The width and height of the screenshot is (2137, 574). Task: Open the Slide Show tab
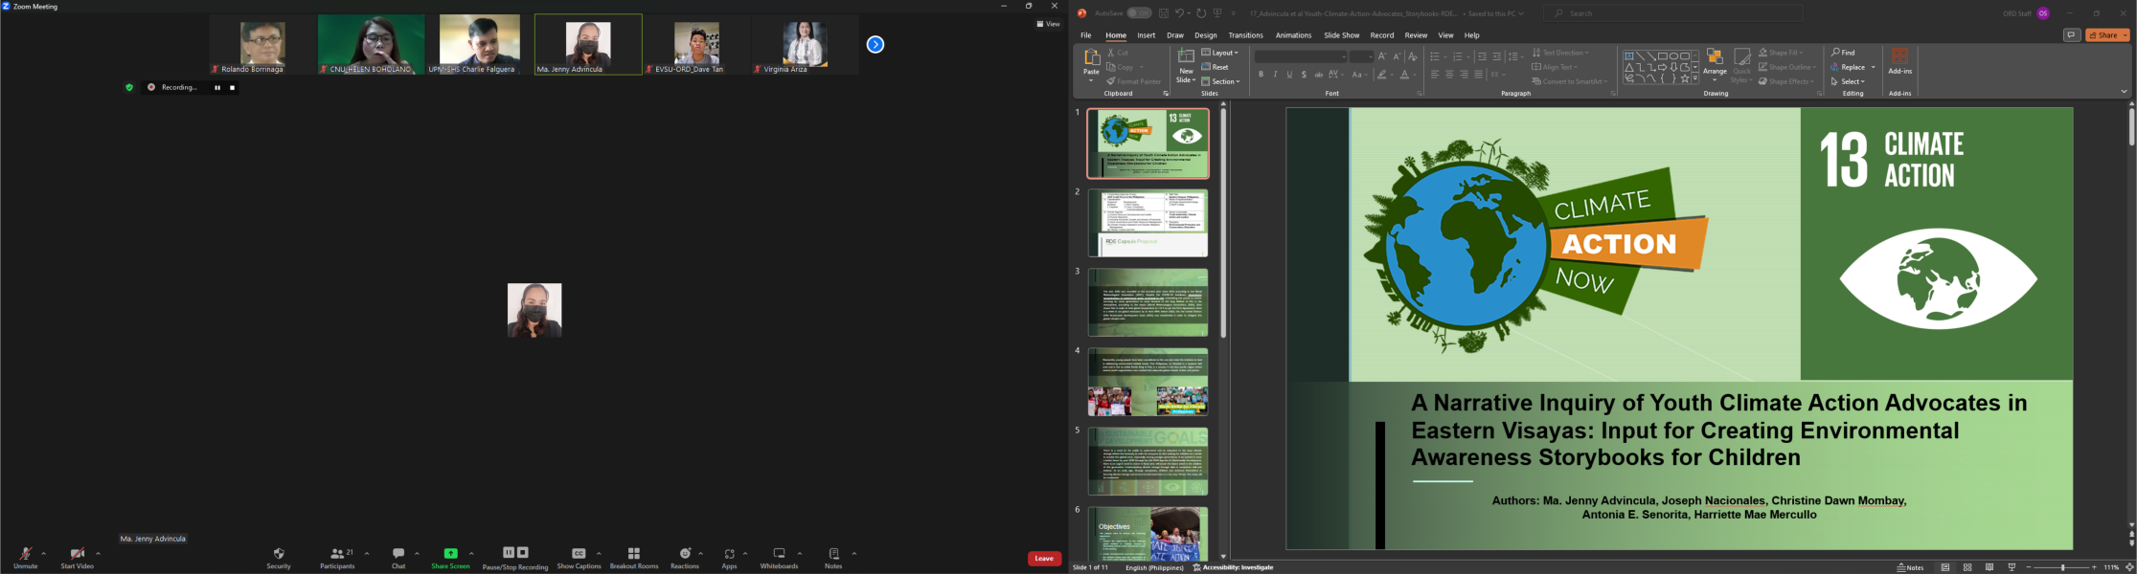[x=1341, y=35]
